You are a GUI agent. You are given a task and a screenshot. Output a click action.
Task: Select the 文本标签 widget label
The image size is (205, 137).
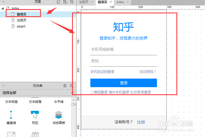11,102
